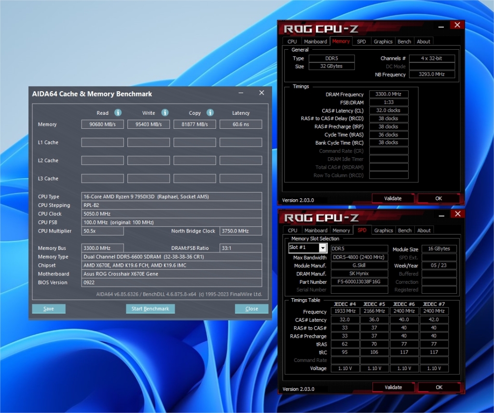The image size is (494, 413).
Task: Minimize the AIDA64 Cache & Memory Benchmark window
Action: [x=240, y=93]
